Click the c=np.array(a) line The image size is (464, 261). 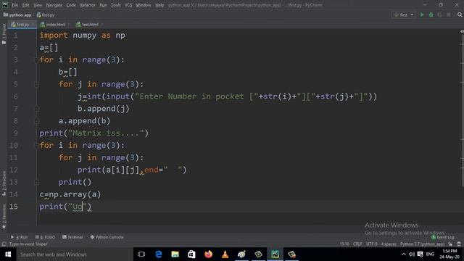pos(70,194)
